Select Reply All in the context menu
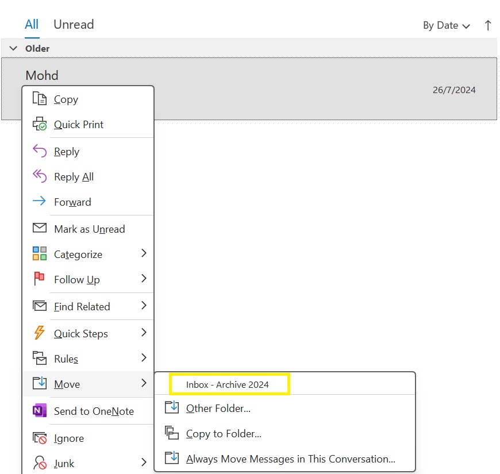The image size is (500, 474). click(x=88, y=176)
